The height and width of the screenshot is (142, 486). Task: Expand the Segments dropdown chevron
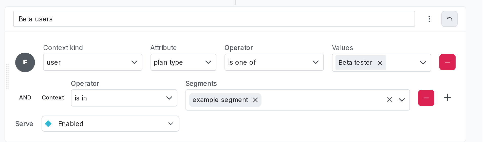point(402,100)
